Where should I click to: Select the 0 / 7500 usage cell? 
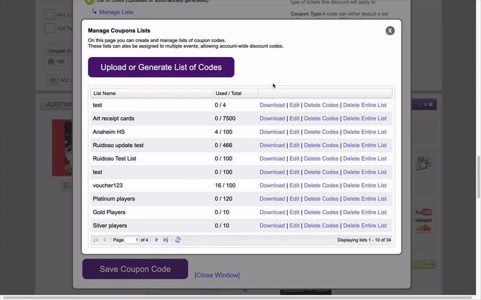point(225,118)
